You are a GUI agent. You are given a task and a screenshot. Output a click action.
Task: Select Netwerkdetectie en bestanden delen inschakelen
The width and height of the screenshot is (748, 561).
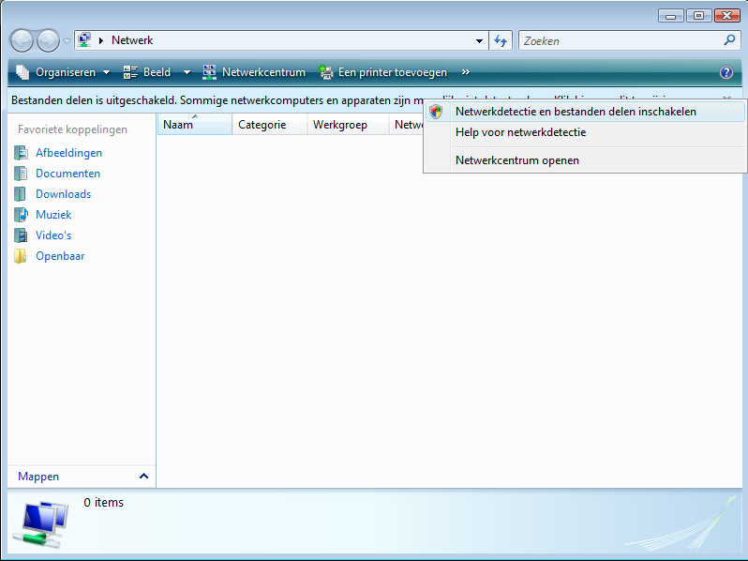585,112
